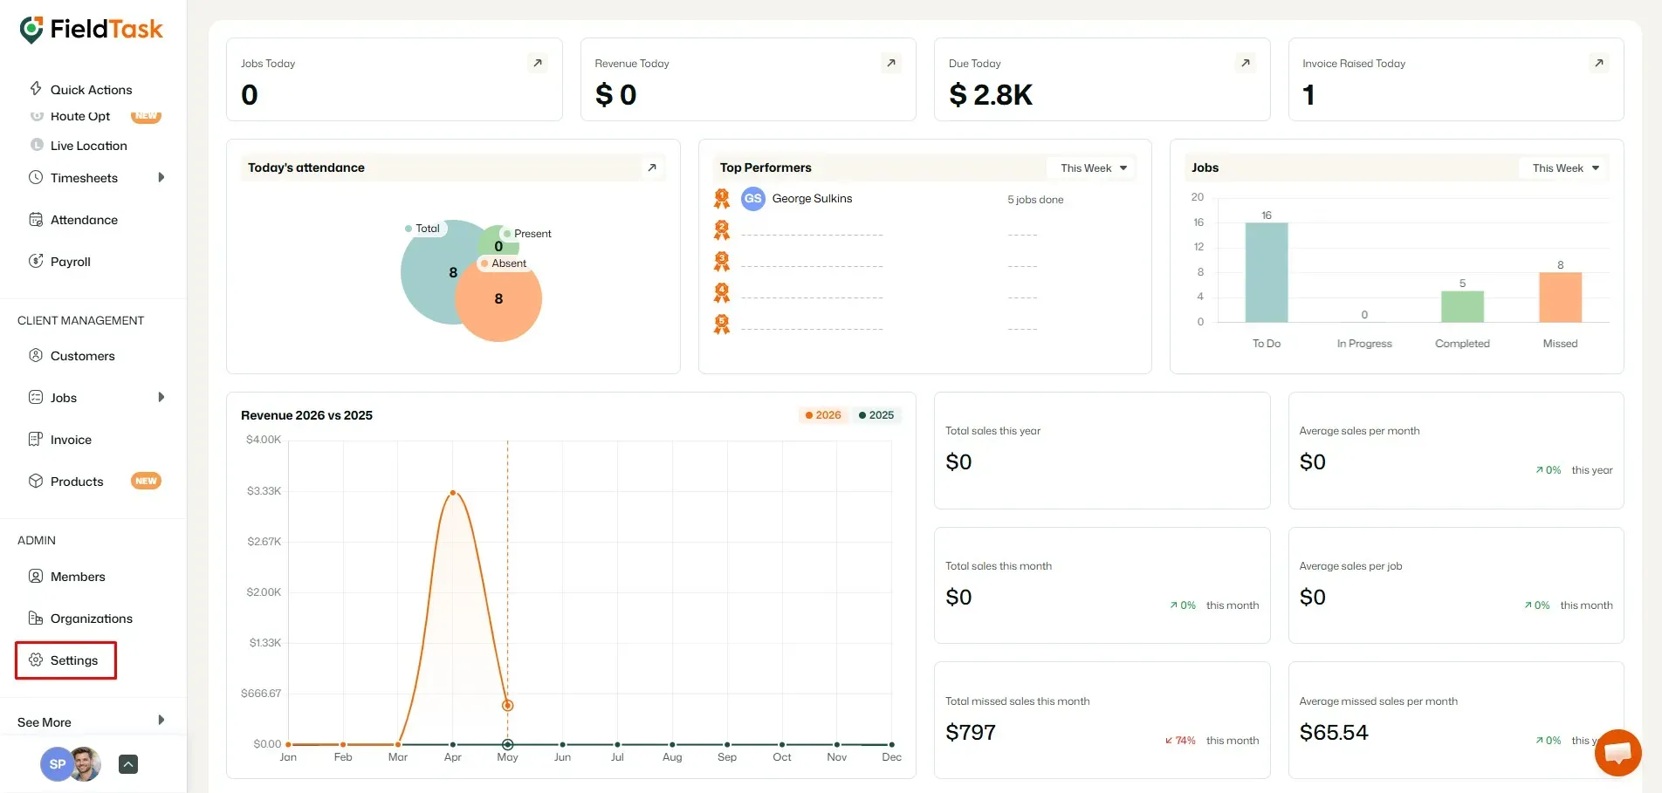Image resolution: width=1662 pixels, height=793 pixels.
Task: Click the Absent orange circle
Action: pos(498,298)
